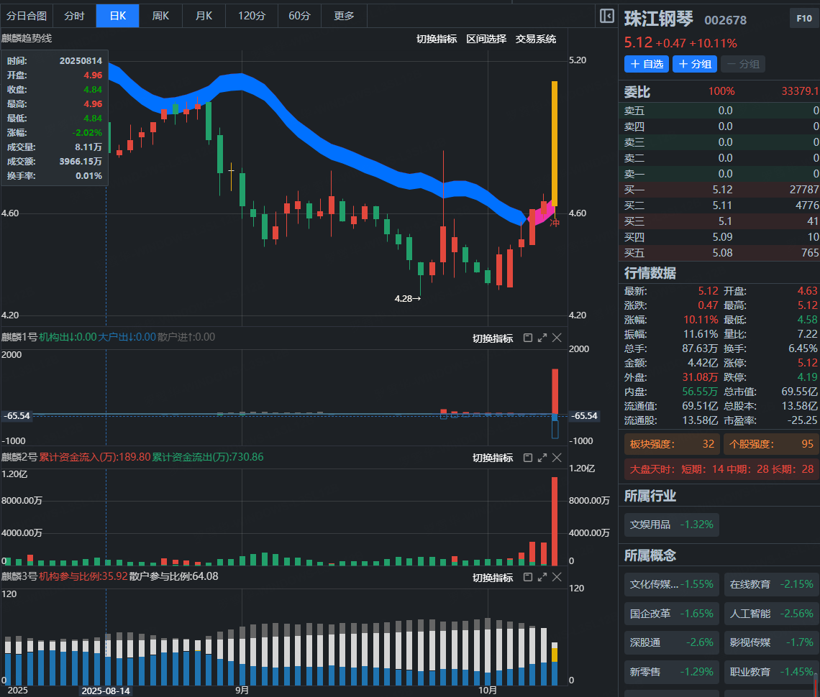Select the 分时 chart tab
The image size is (820, 697).
[74, 16]
